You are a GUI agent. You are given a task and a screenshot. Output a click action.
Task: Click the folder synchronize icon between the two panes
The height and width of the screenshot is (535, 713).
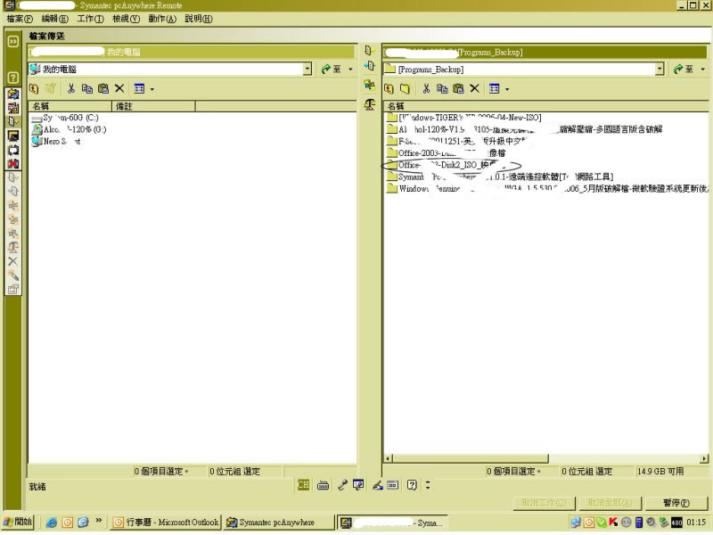(370, 85)
